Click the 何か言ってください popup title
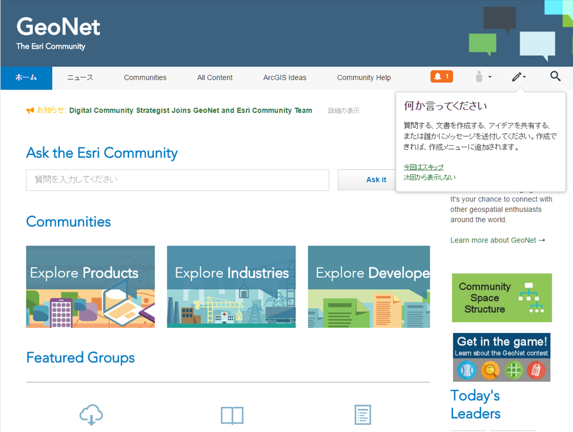The height and width of the screenshot is (432, 573). 445,106
